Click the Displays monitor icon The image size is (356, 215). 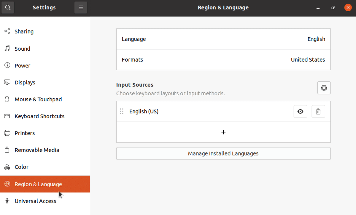[7, 82]
